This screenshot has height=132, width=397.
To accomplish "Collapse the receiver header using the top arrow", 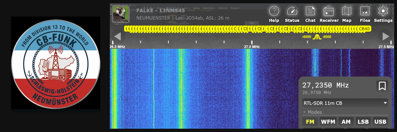I will (252, 23).
